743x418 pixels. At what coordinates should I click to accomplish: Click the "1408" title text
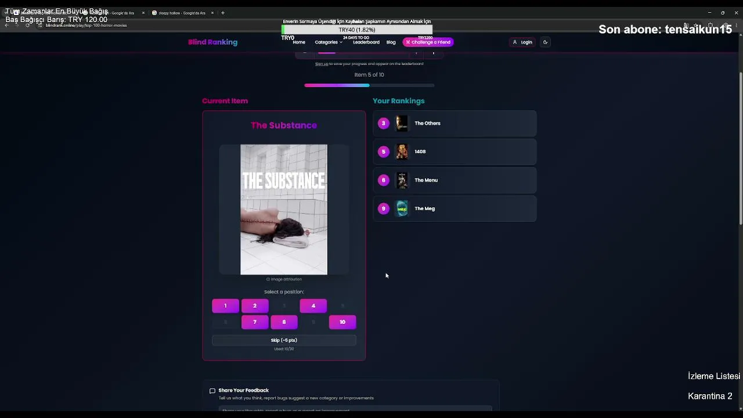point(420,152)
